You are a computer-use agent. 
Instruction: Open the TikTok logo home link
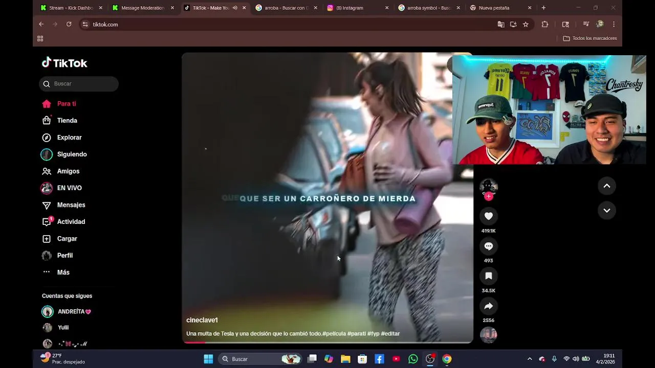coord(64,63)
